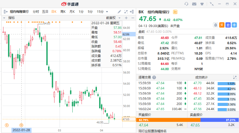
Task: Minimize the 华盛通 window
Action: tap(220, 4)
